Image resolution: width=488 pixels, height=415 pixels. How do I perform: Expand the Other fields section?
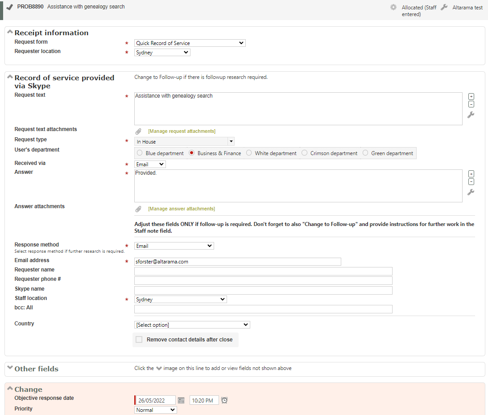tap(10, 367)
